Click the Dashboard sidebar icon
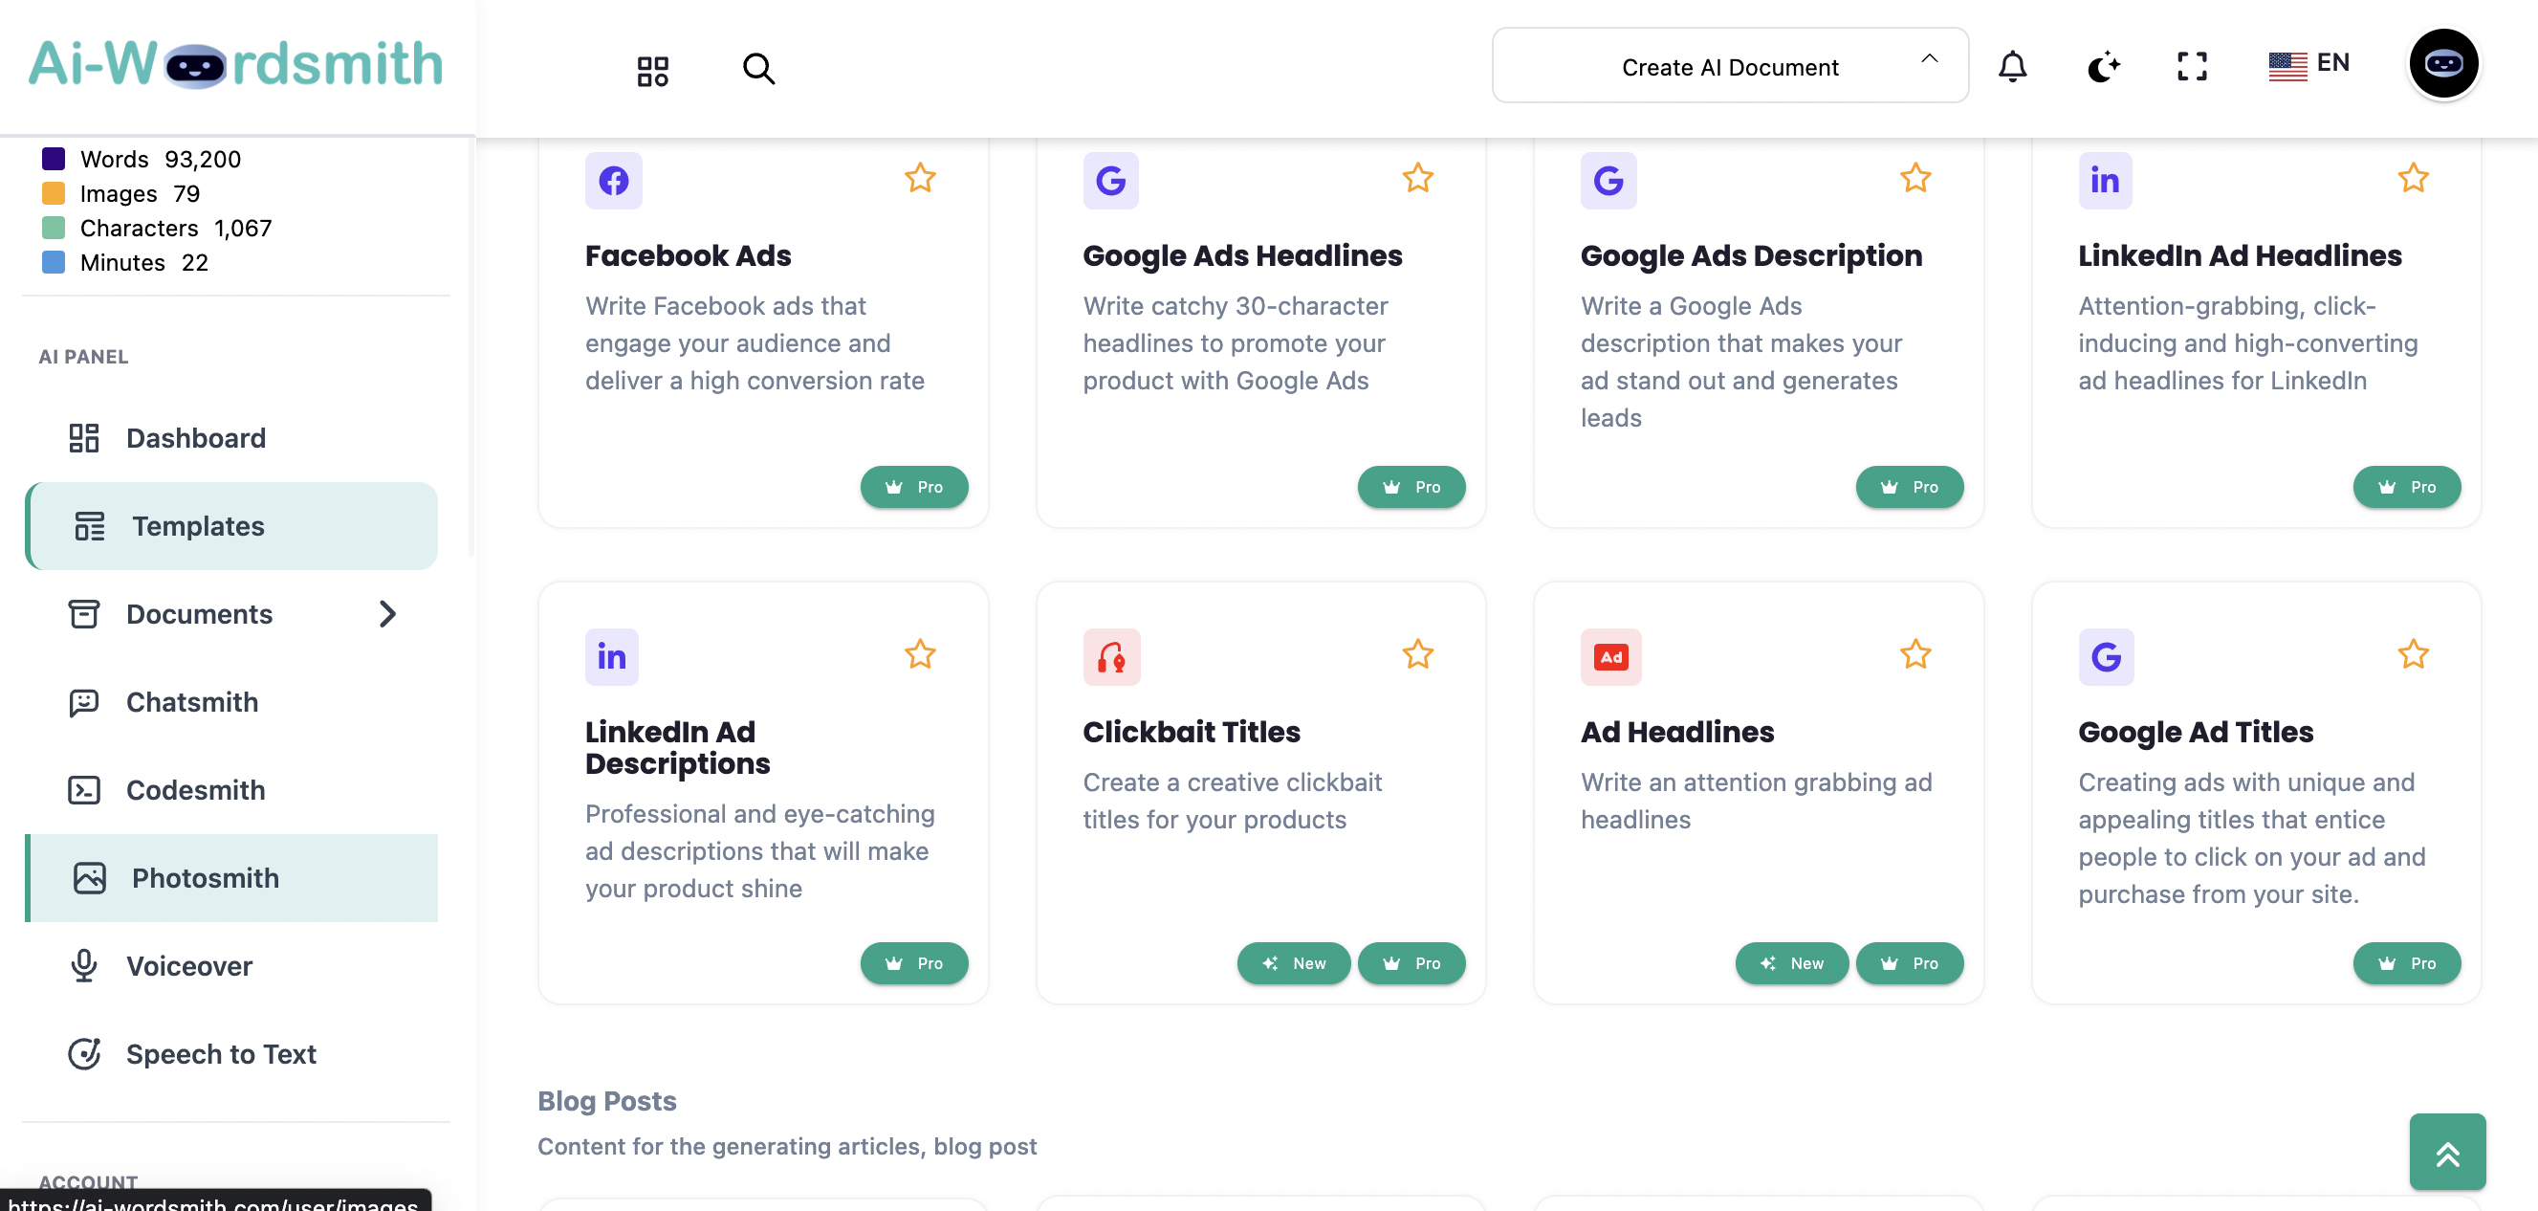The image size is (2538, 1211). pos(84,437)
